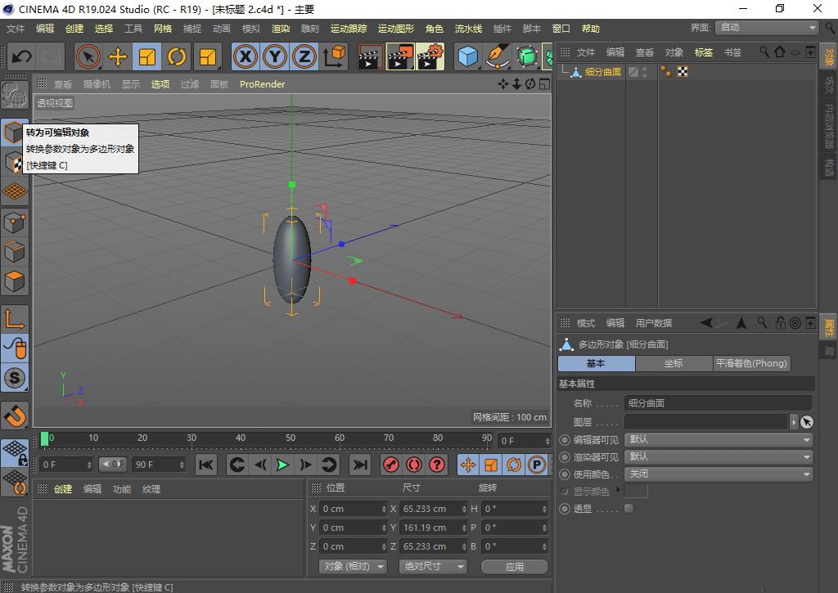Toggle Locked Workplane icon
Viewport: 838px width, 593px height.
click(15, 452)
